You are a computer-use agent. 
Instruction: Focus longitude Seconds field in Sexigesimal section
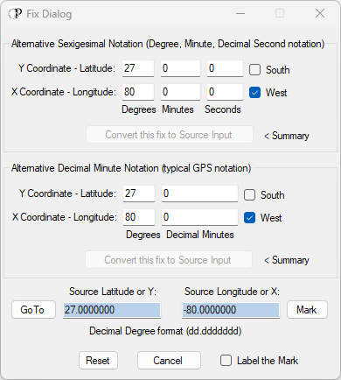click(225, 92)
